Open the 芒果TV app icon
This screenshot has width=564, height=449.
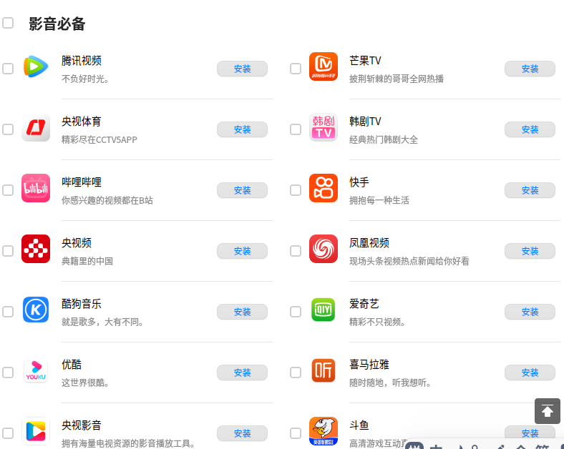pos(324,66)
